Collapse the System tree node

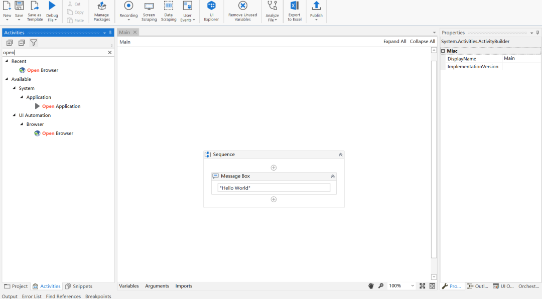tap(14, 88)
